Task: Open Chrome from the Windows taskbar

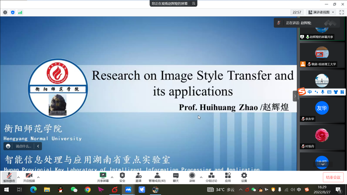Action: (x=88, y=190)
